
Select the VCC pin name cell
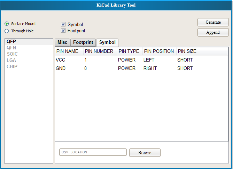point(60,60)
